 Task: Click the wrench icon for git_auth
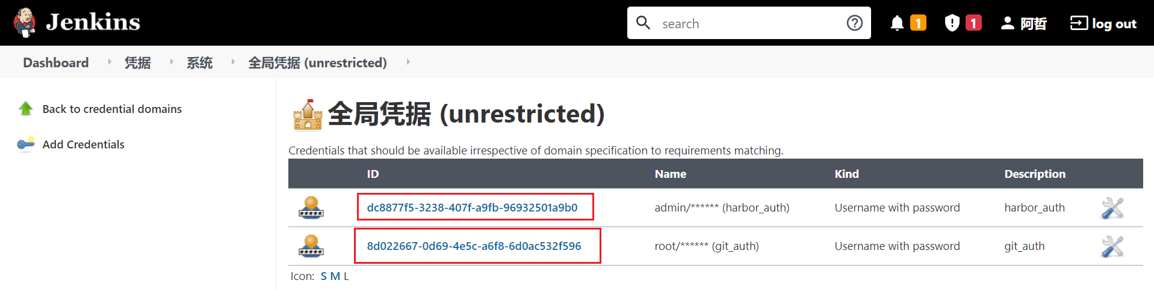pos(1112,246)
